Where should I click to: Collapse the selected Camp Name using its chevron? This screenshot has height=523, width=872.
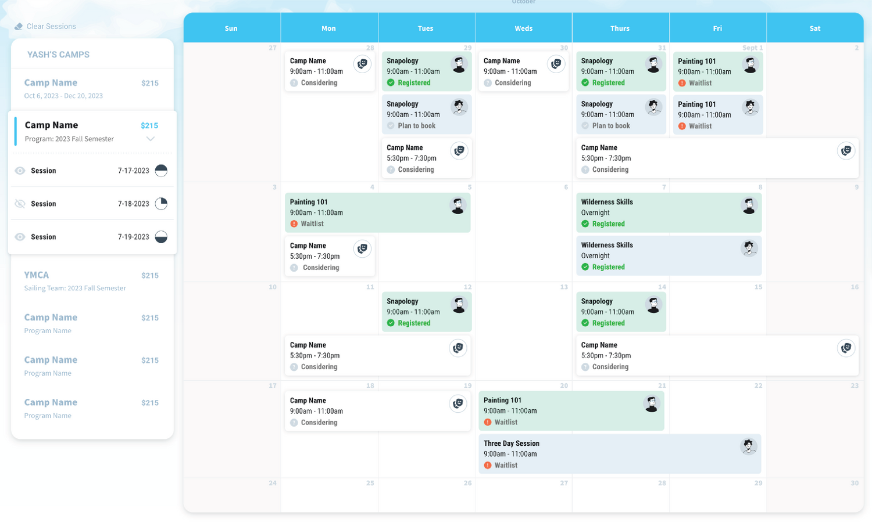pos(151,139)
